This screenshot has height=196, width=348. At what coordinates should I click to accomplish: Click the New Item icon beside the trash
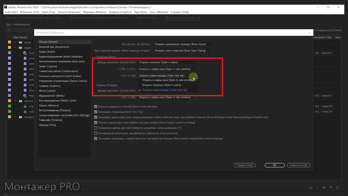pos(331,187)
